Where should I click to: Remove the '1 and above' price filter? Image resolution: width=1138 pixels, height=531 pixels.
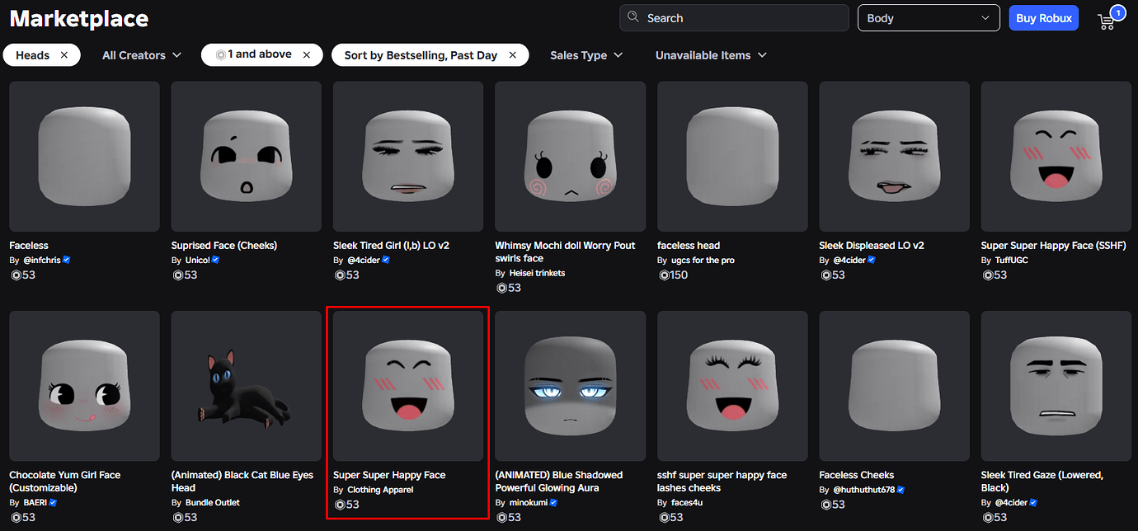click(x=307, y=54)
